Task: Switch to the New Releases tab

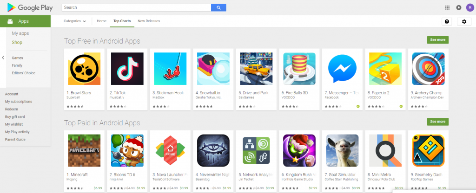Action: [x=149, y=21]
